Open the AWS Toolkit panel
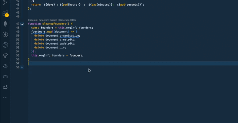 (5, 76)
